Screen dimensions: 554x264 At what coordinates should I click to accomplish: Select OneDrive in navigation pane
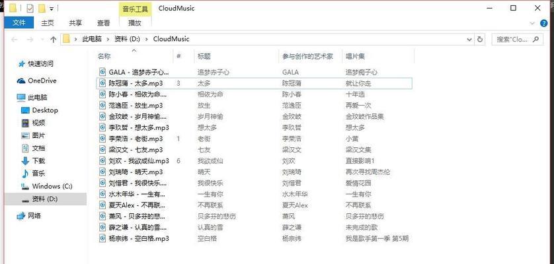(x=42, y=81)
